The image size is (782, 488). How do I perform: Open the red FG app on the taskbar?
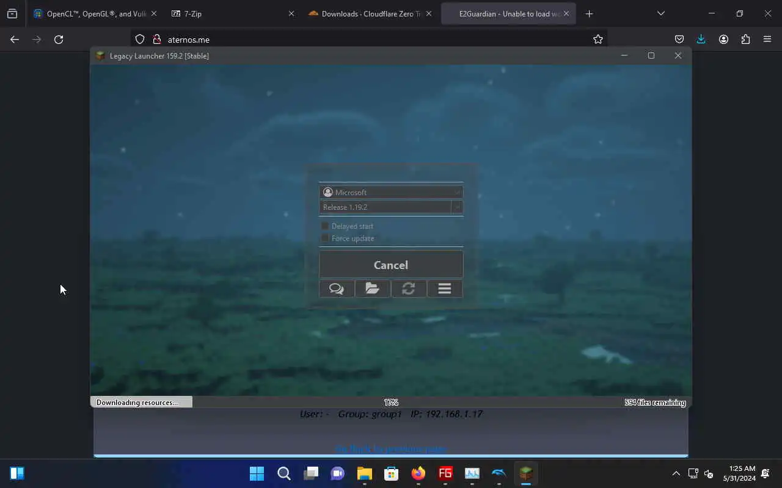[x=445, y=473]
